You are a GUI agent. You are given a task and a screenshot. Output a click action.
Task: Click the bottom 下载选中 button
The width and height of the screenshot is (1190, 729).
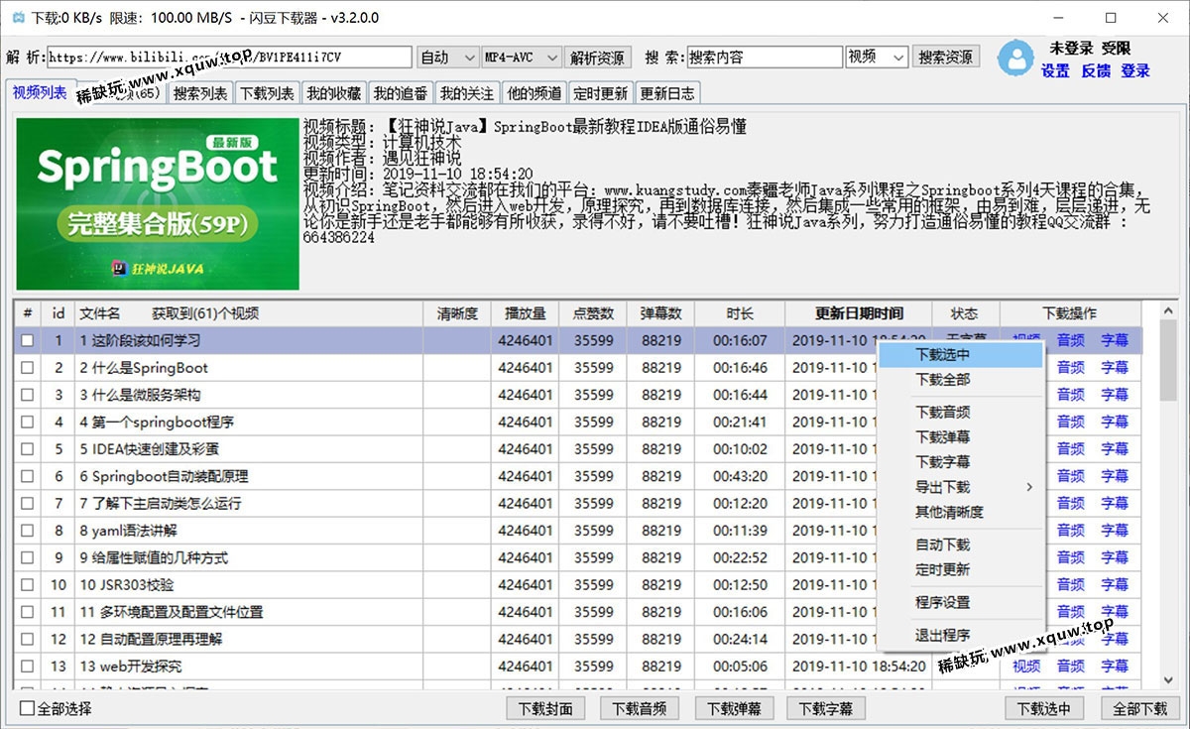1044,708
